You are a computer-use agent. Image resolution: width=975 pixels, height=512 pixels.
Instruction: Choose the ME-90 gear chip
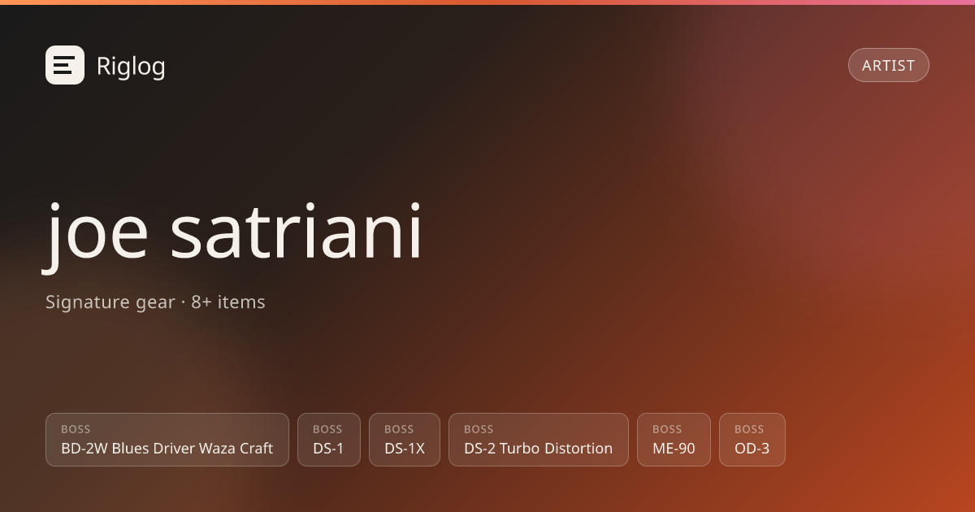(x=674, y=440)
